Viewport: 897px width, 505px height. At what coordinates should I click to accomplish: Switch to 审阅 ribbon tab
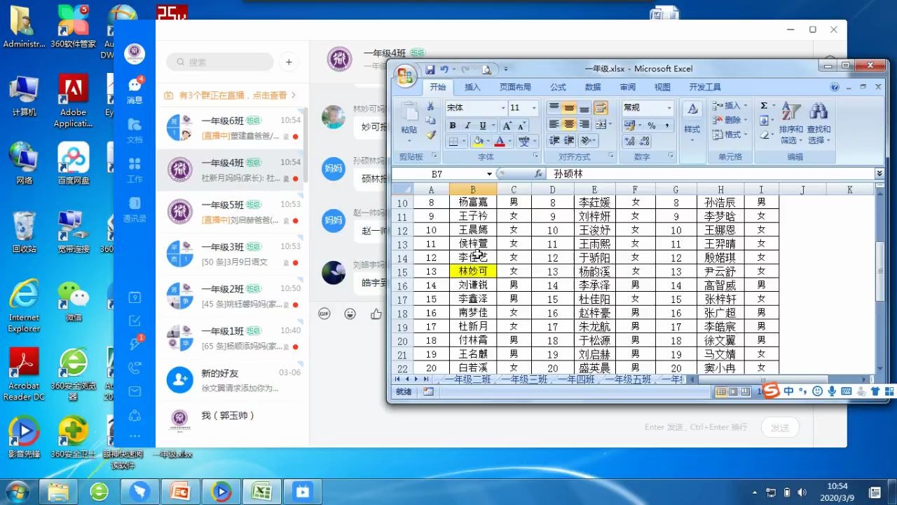click(628, 88)
